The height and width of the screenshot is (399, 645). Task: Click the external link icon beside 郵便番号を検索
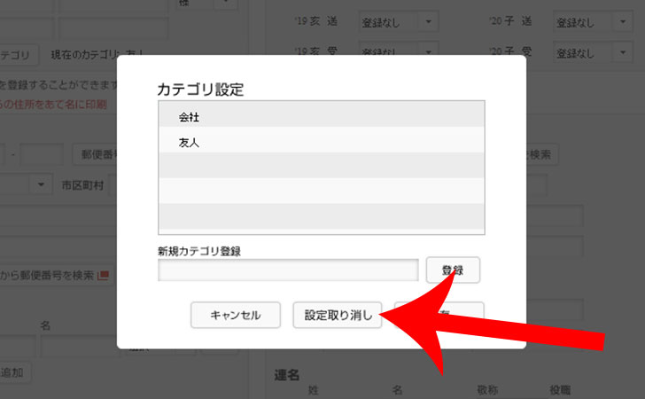103,275
